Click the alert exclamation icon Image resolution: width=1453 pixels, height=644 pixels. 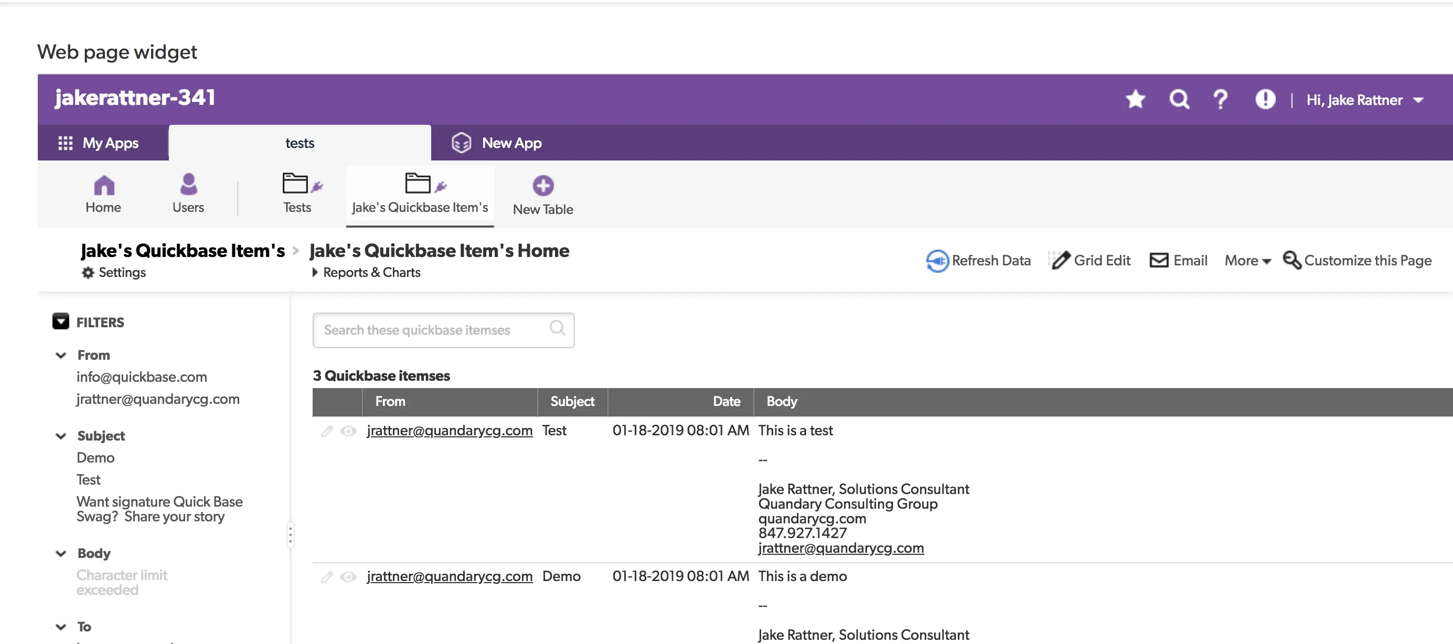(1265, 99)
